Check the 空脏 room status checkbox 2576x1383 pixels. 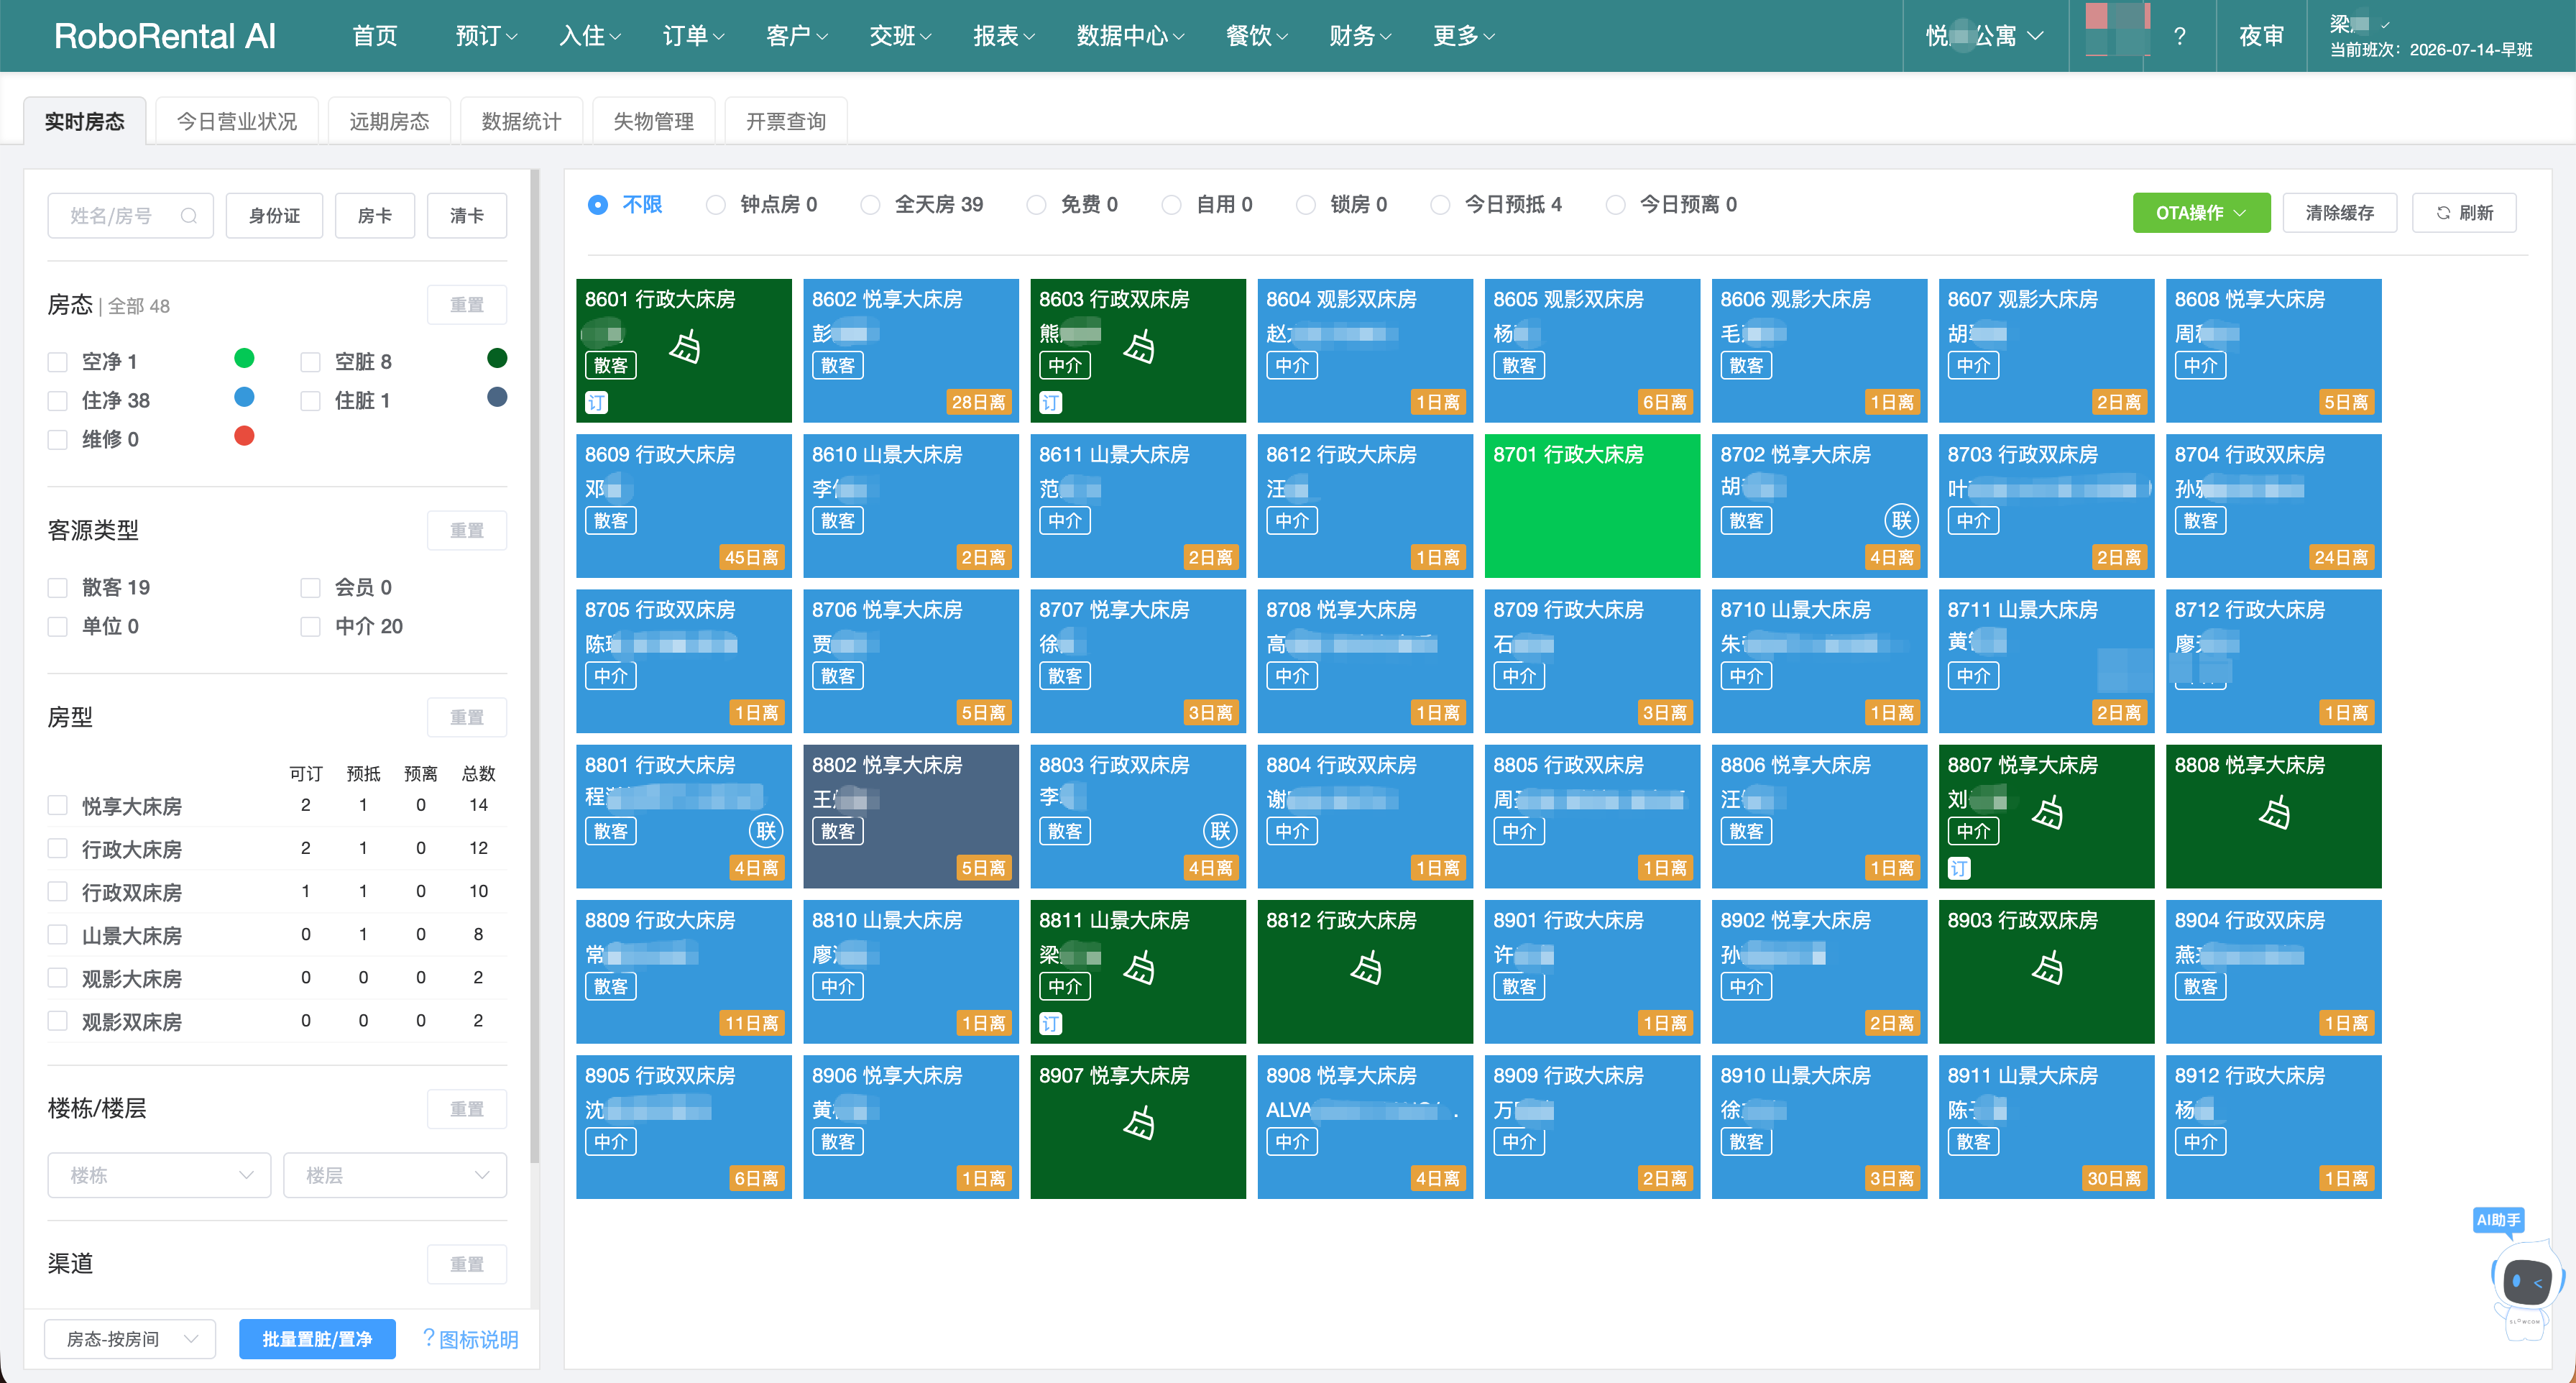(310, 361)
